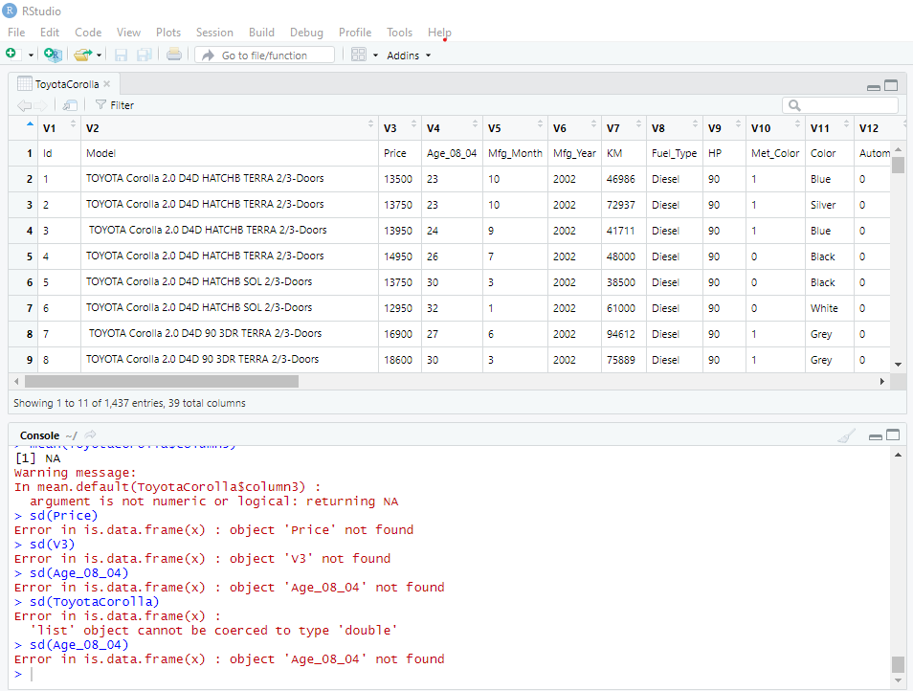913x691 pixels.
Task: Click the show in new window icon
Action: 70,105
